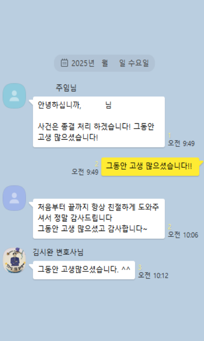Viewport: 204px width, 341px height.
Task: Click the name 김시완 변호사님
Action: click(58, 252)
